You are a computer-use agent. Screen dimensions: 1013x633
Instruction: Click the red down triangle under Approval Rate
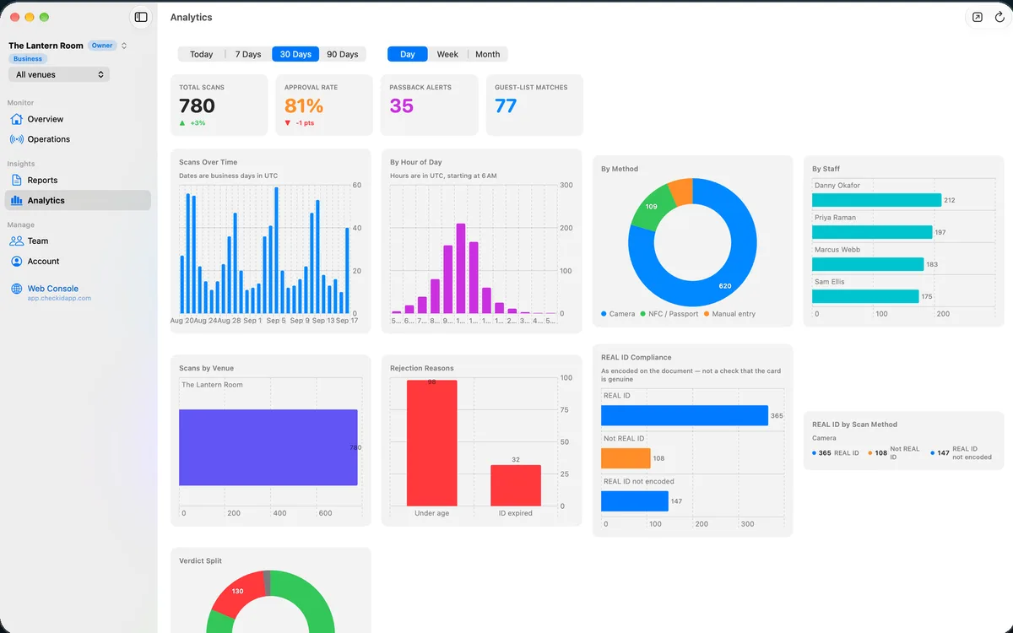coord(288,123)
